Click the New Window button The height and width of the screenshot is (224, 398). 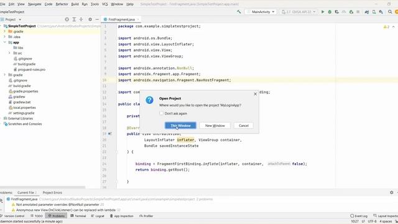point(215,126)
